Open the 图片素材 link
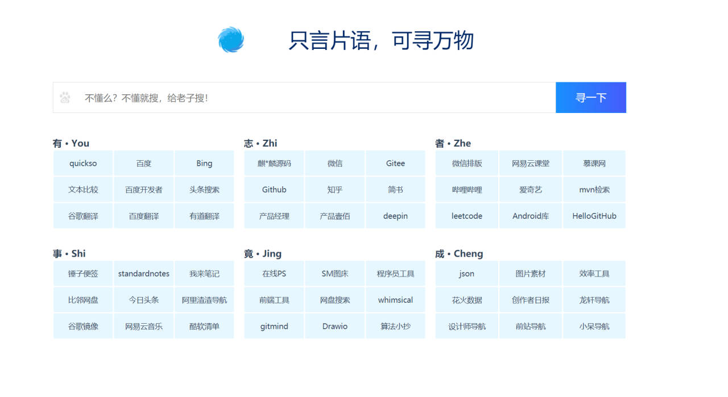 point(531,273)
